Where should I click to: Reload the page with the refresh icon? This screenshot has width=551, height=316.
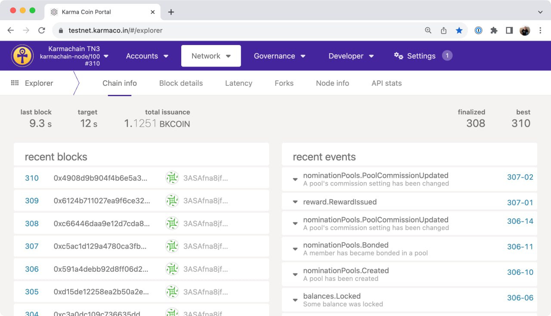pos(42,30)
